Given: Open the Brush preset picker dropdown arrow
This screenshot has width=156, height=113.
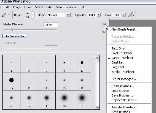Looking at the screenshot, I should (33, 15).
